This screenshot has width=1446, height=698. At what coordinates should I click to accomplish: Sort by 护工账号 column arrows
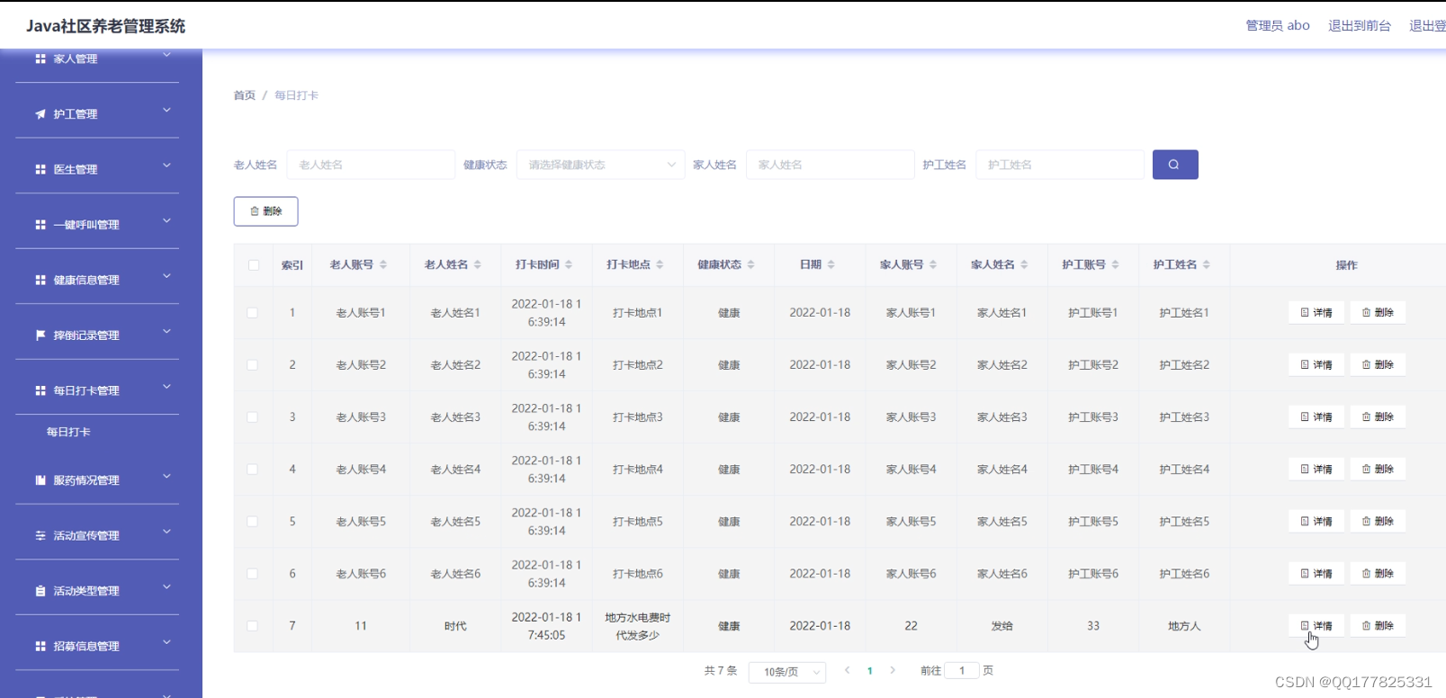(1116, 264)
